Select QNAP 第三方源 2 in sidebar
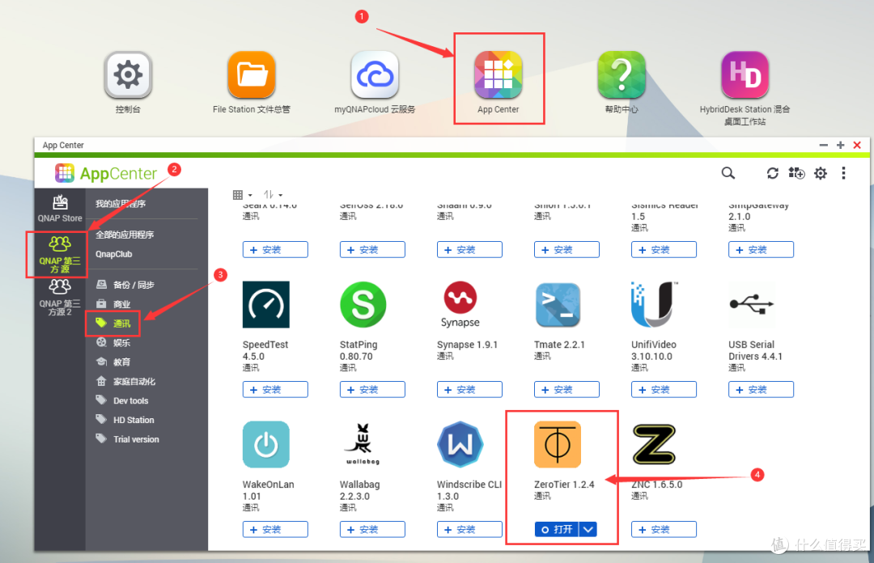874x563 pixels. click(x=60, y=298)
